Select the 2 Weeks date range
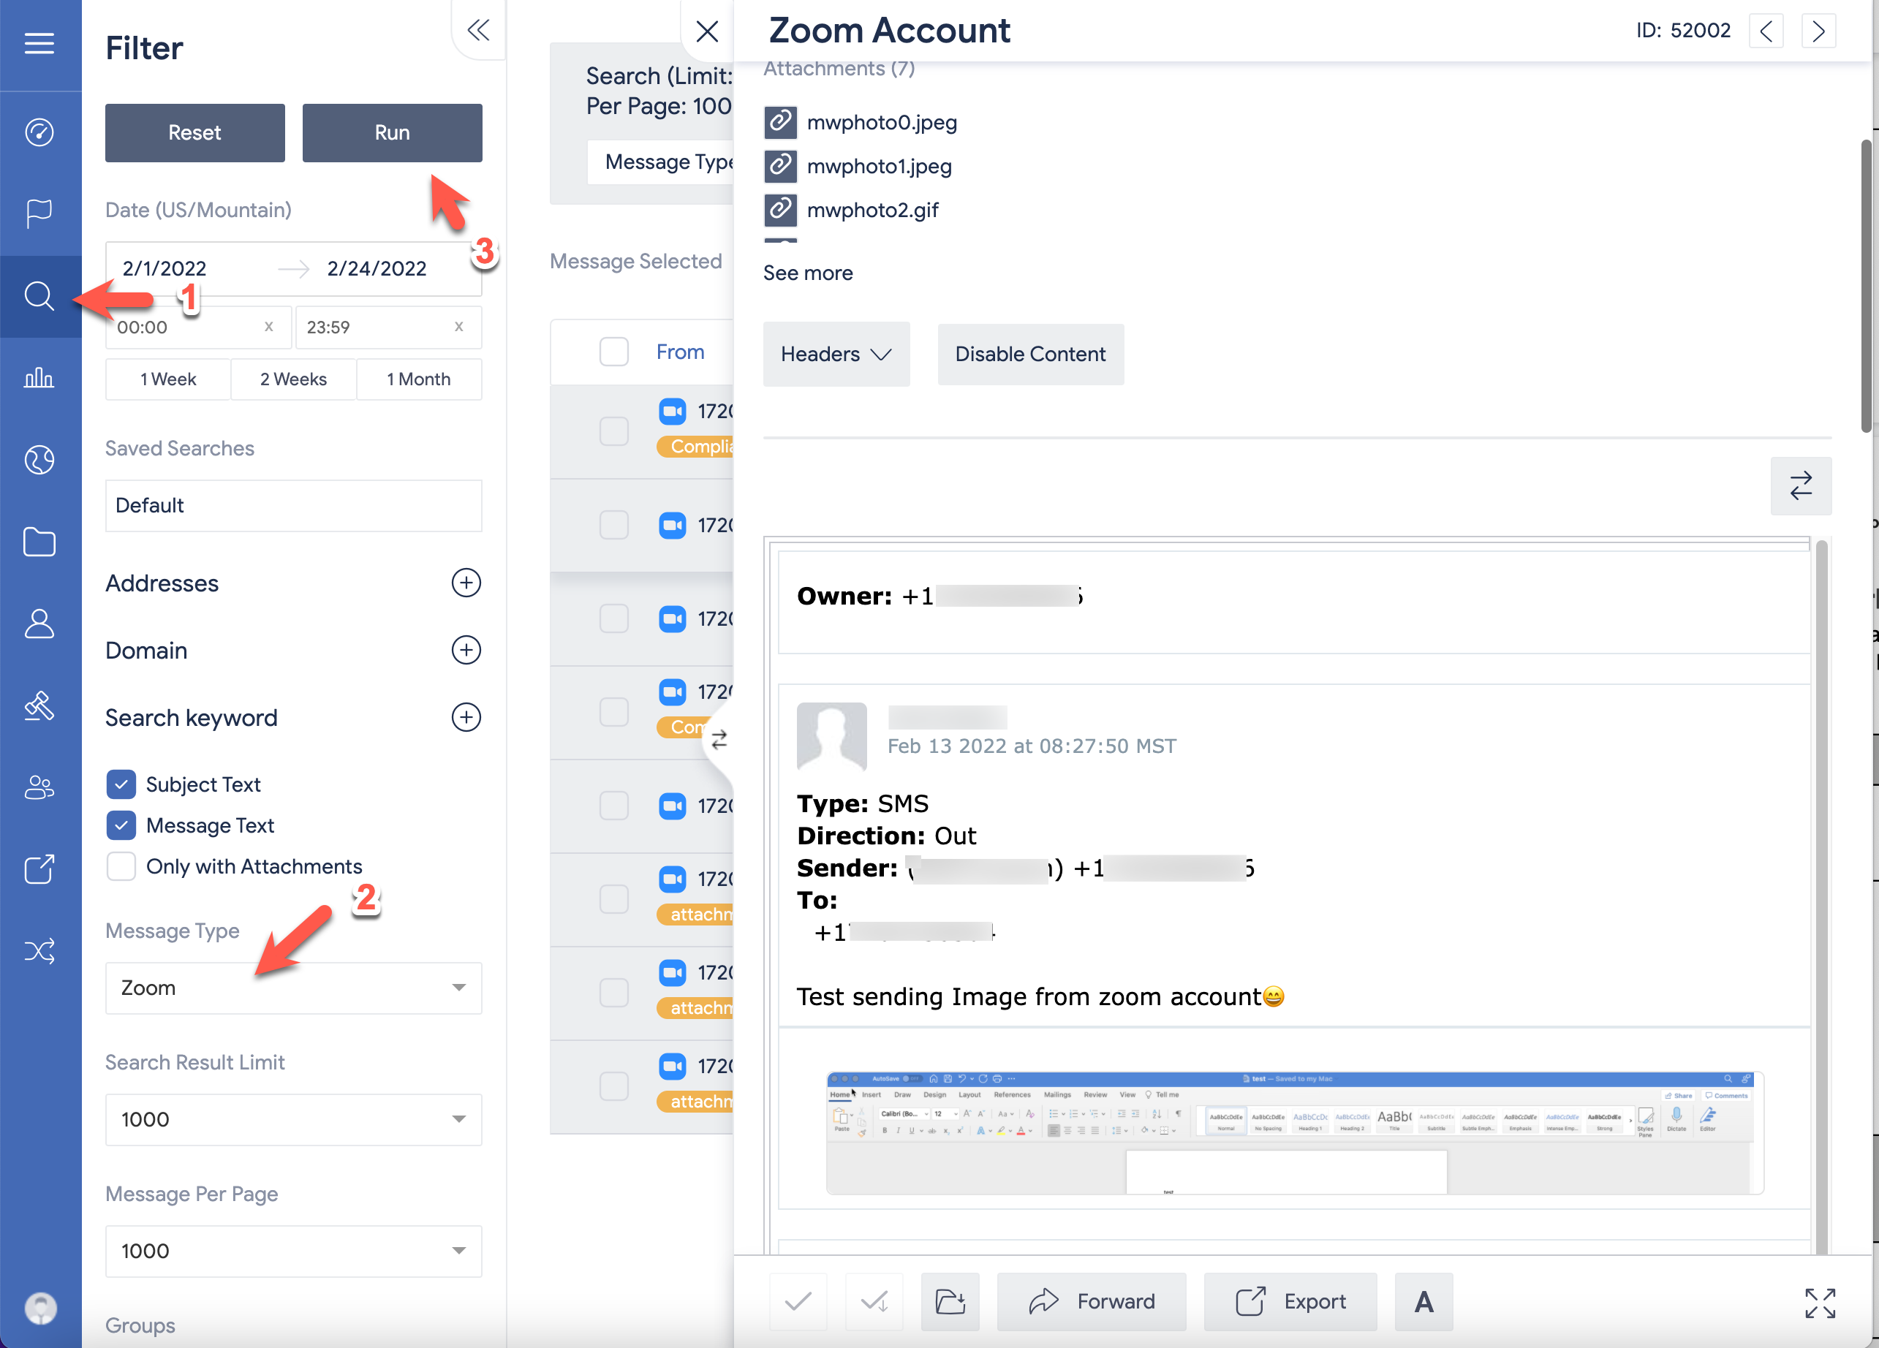The image size is (1879, 1348). (x=293, y=379)
